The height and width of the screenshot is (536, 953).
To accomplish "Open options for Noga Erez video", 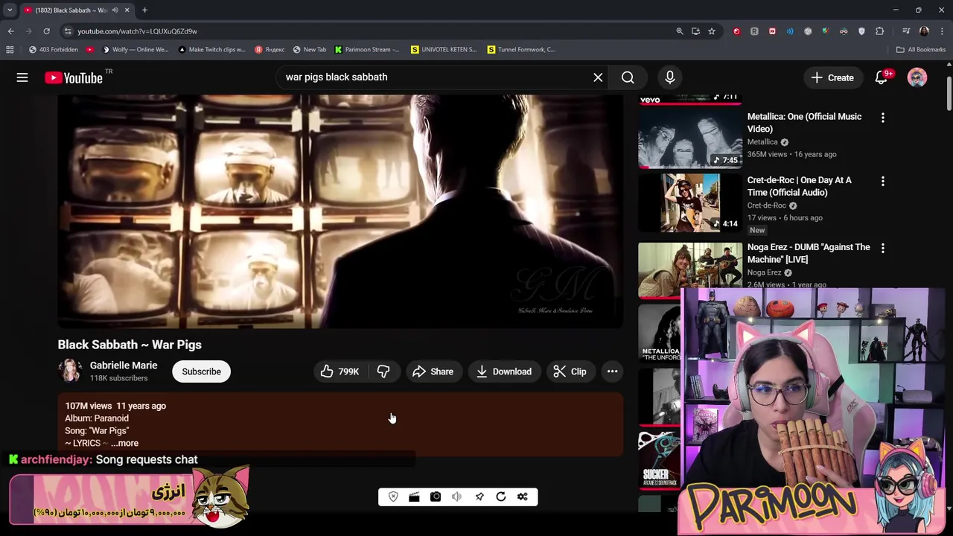I will (883, 248).
